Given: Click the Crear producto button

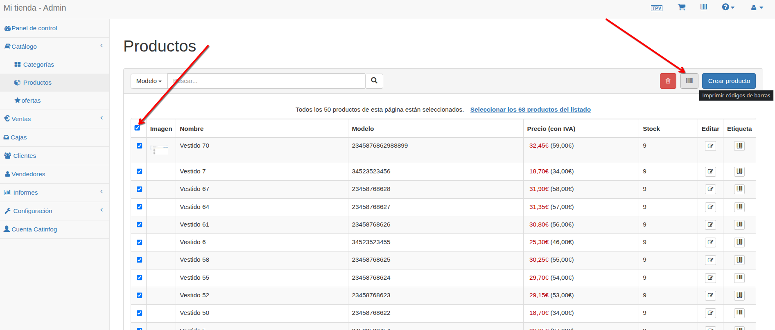Looking at the screenshot, I should coord(729,81).
